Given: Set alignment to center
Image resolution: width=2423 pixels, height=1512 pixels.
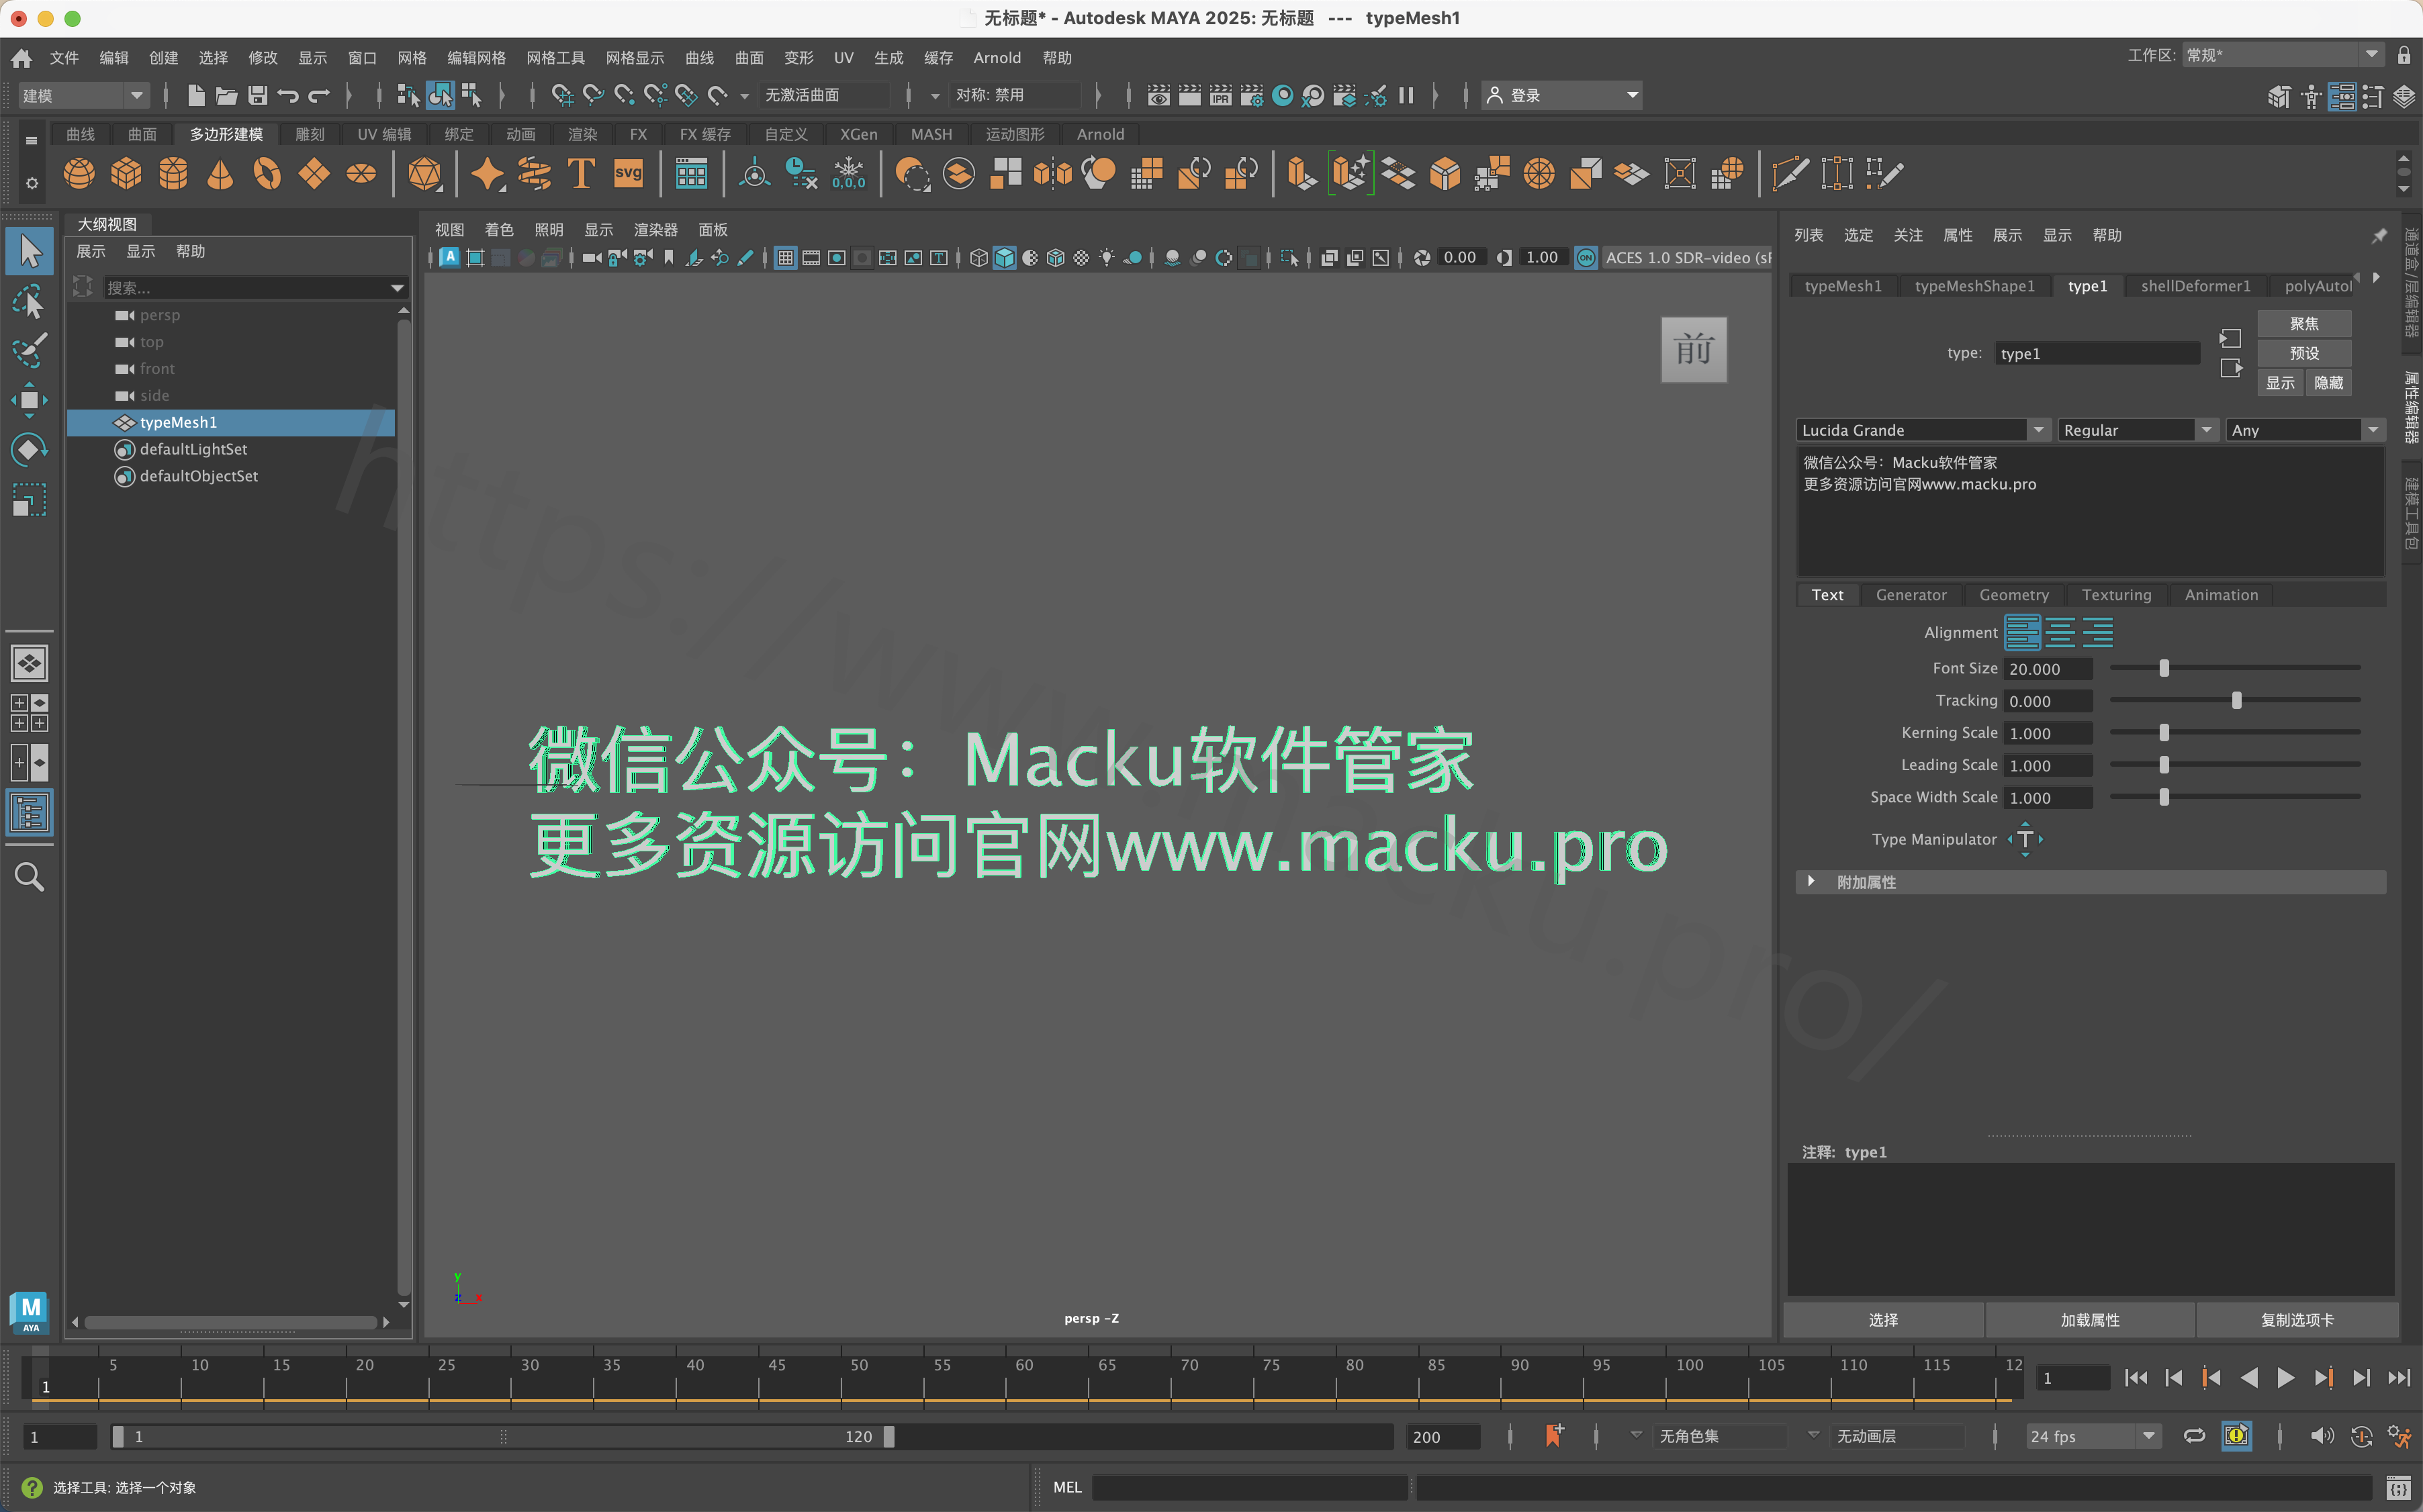Looking at the screenshot, I should click(x=2060, y=632).
